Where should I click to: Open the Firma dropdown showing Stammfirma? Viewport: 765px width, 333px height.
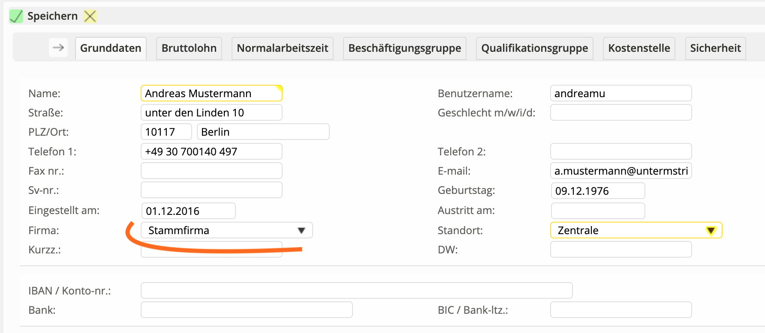[x=226, y=230]
